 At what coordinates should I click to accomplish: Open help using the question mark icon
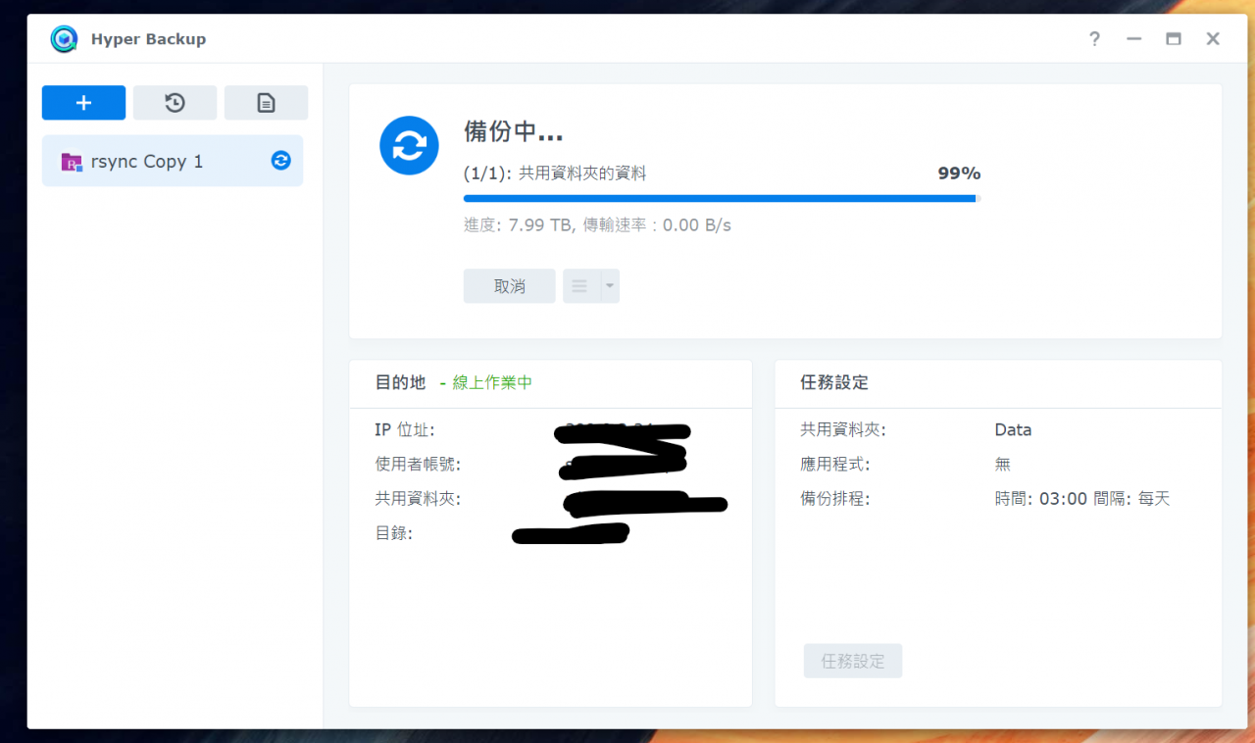tap(1094, 39)
